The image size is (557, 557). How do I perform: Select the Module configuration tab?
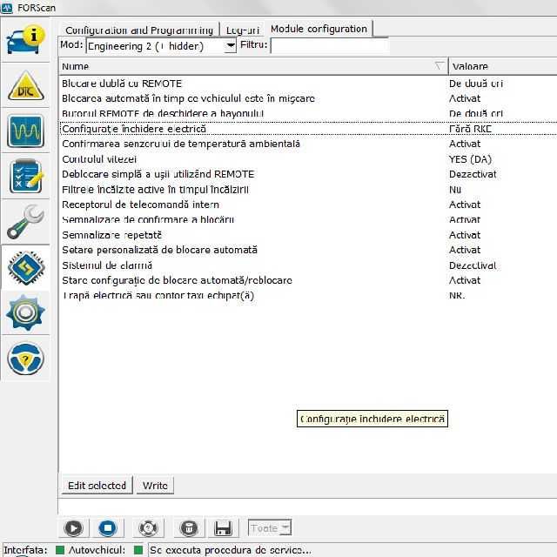[319, 29]
